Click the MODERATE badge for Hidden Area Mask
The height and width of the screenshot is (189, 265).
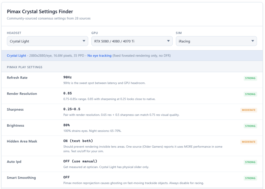[x=249, y=142]
